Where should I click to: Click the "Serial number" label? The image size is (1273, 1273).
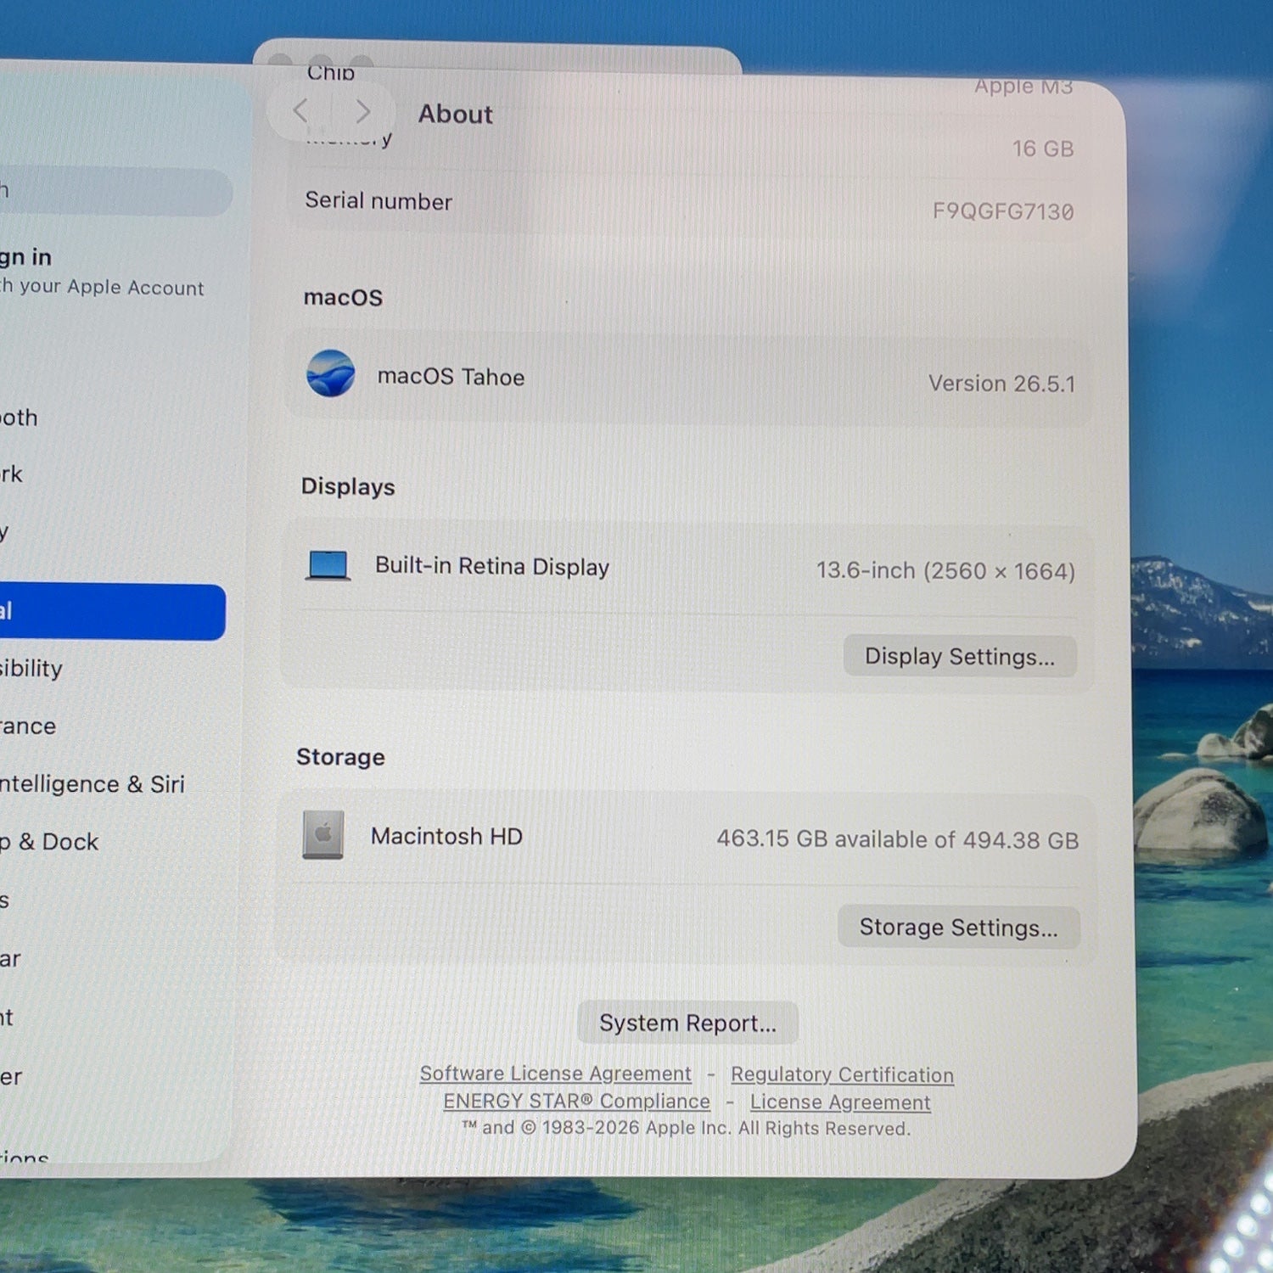tap(379, 200)
